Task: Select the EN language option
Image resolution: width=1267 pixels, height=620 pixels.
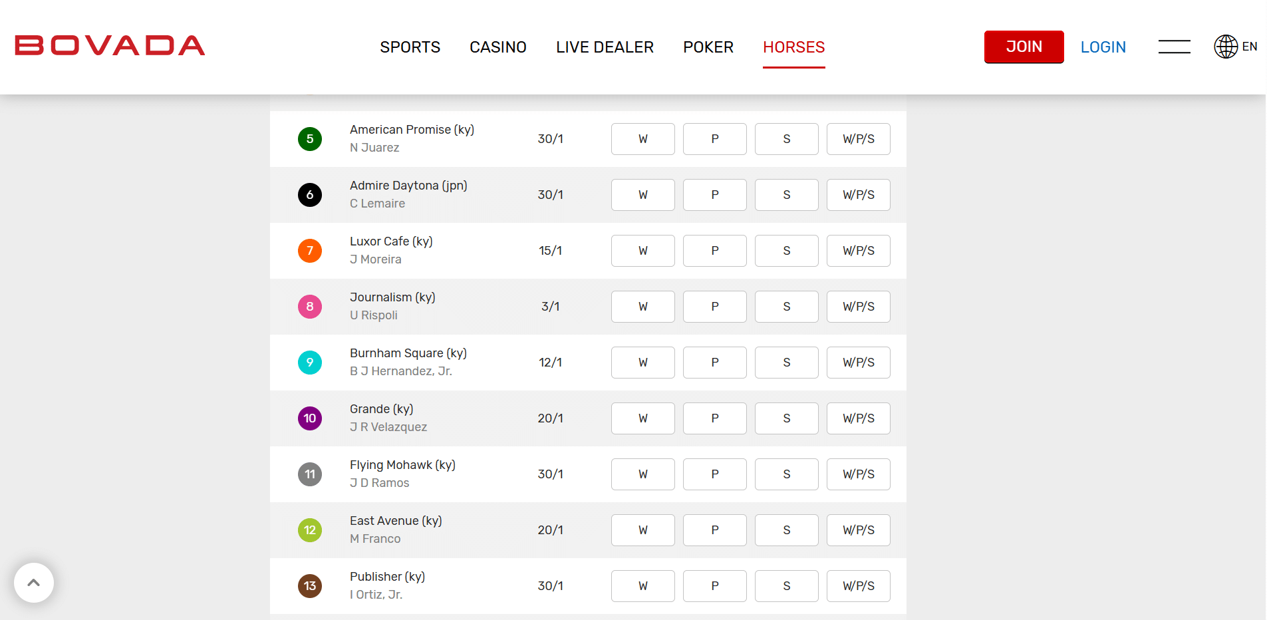Action: click(x=1250, y=47)
